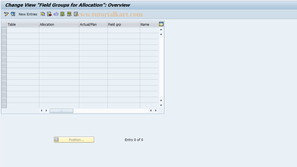The width and height of the screenshot is (297, 167).
Task: Click the Copy As icon
Action: (43, 14)
